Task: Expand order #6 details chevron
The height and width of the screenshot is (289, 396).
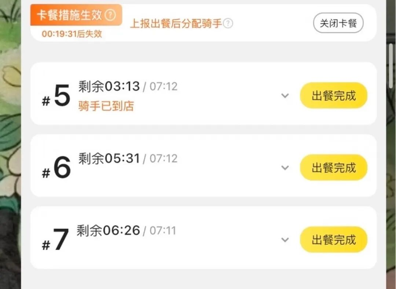Action: 285,168
